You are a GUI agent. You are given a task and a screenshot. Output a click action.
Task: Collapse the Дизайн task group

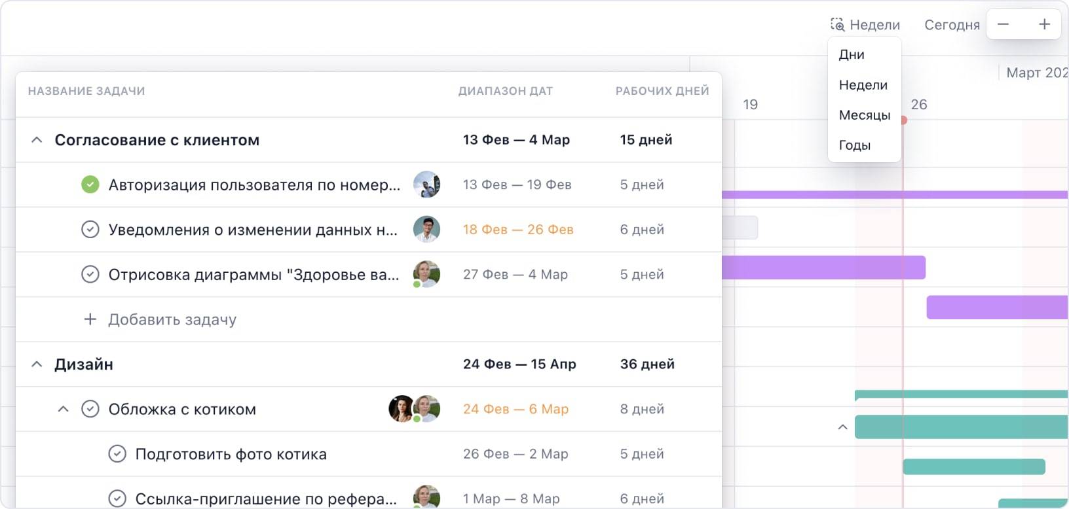point(37,364)
